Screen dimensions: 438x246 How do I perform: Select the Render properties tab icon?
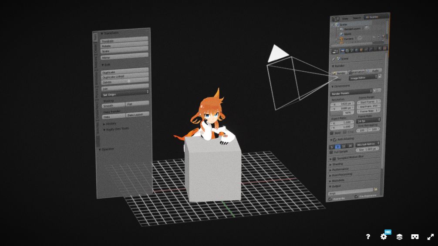pos(343,51)
